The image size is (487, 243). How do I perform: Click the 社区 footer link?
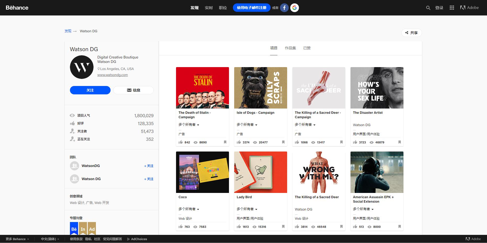tap(97, 239)
